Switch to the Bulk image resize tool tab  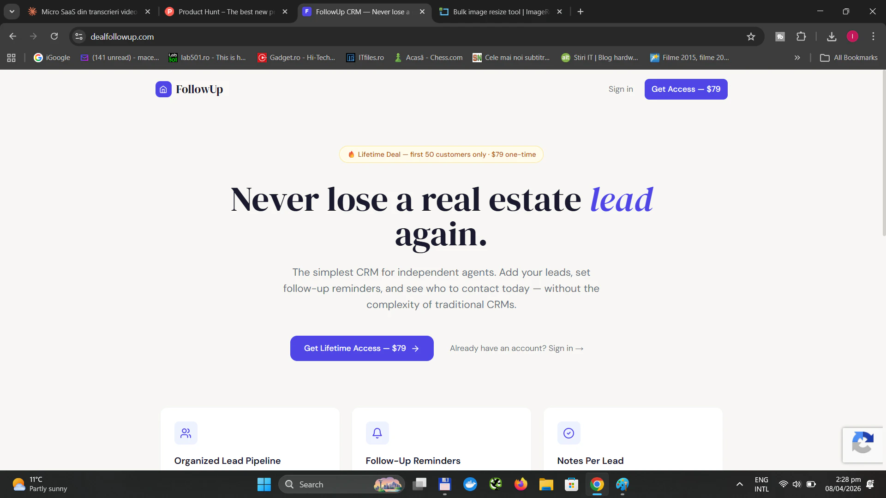501,12
